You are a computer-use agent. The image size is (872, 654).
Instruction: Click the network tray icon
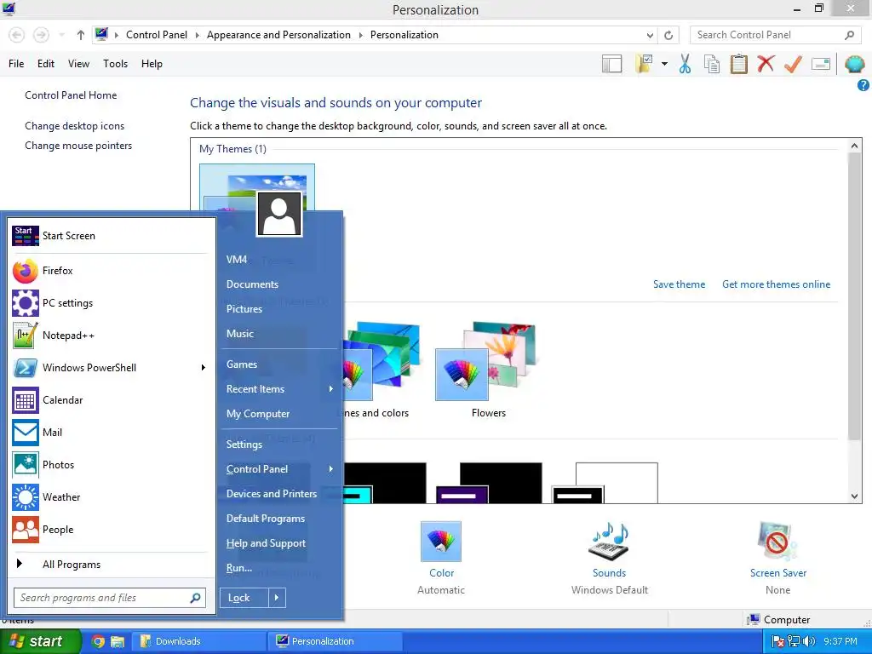(794, 641)
